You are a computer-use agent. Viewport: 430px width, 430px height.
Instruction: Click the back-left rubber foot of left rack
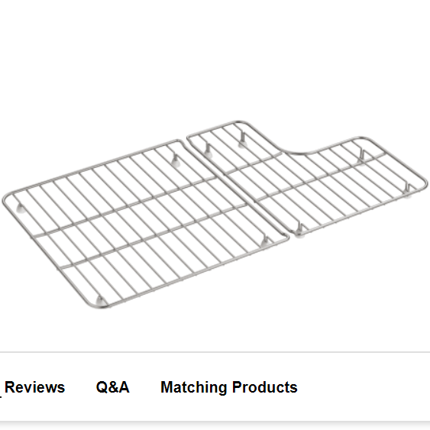click(x=21, y=209)
